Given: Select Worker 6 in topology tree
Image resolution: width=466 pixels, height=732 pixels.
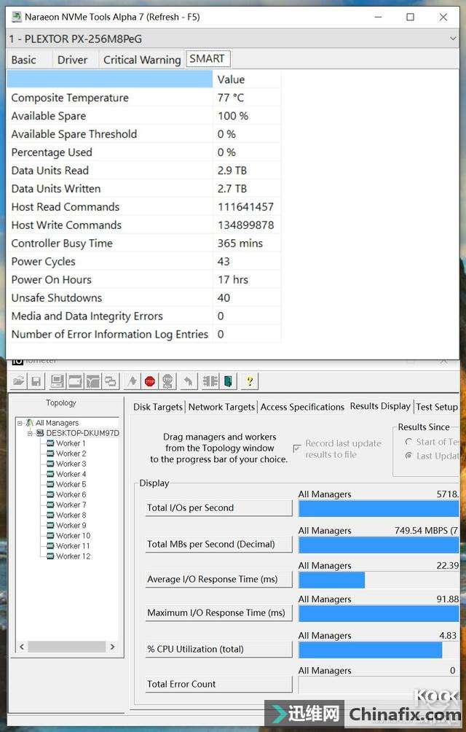Looking at the screenshot, I should click(71, 494).
